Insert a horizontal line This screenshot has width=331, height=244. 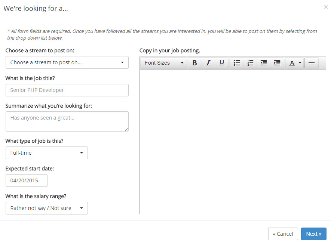coord(312,63)
